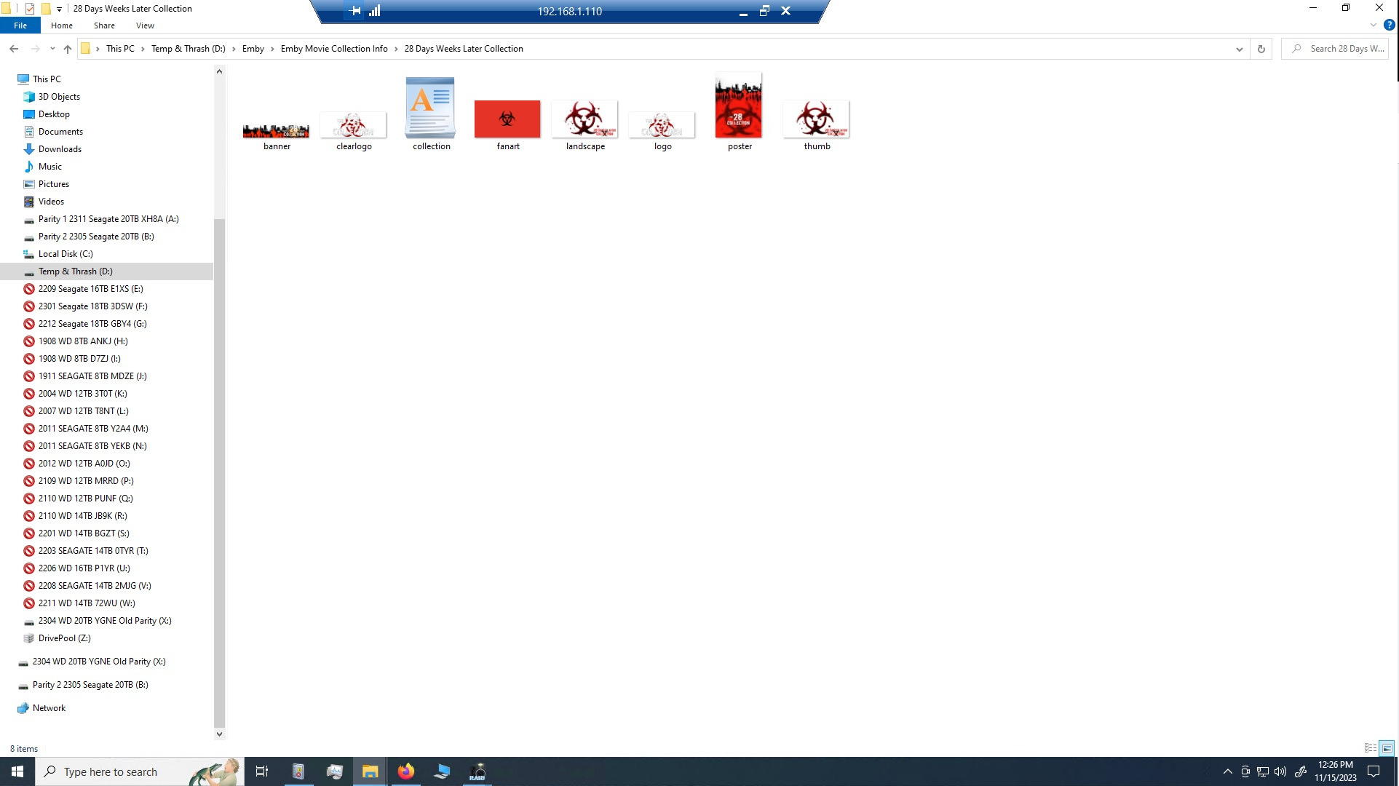This screenshot has width=1399, height=786.
Task: Open the Share ribbon tab
Action: pos(104,25)
